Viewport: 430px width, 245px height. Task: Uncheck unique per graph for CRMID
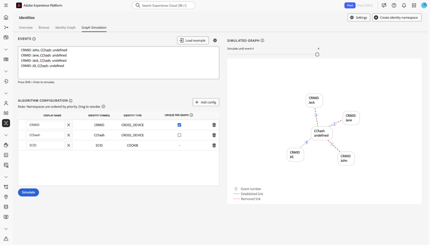point(179,125)
